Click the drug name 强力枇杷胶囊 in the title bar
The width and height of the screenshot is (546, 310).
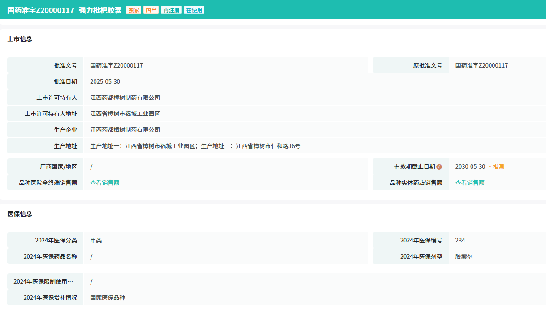[100, 10]
